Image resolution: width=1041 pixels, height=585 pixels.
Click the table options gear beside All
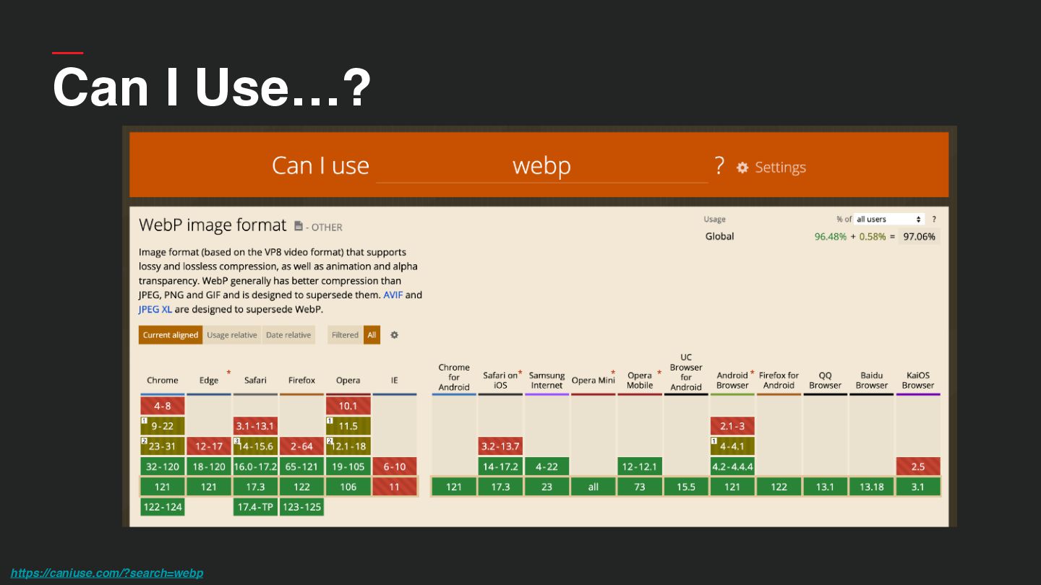point(394,335)
